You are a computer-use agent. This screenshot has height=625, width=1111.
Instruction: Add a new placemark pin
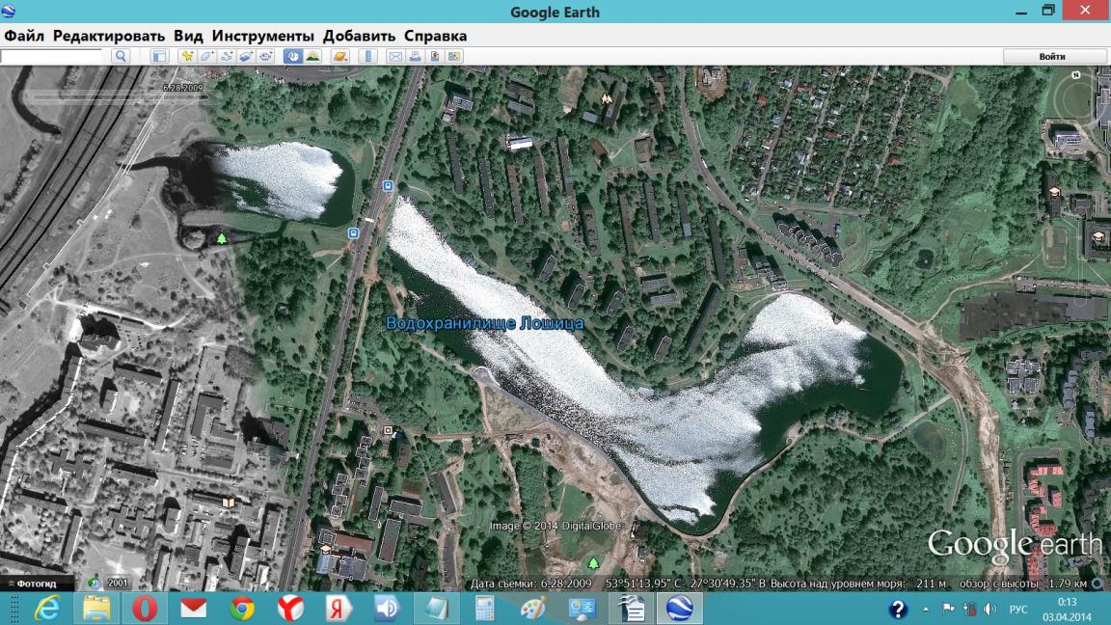click(x=188, y=57)
